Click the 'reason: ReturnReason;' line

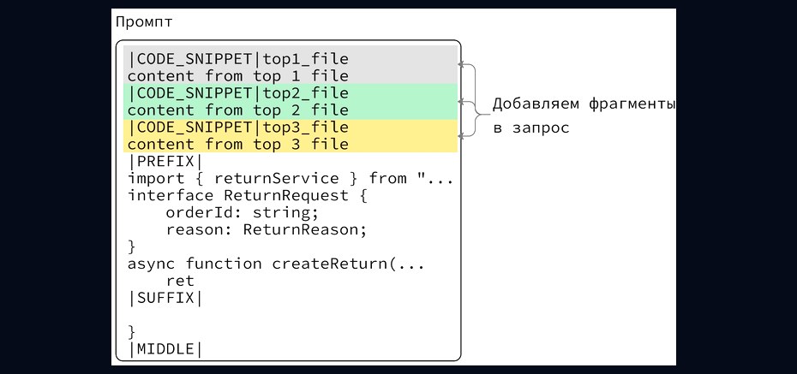[x=267, y=230]
